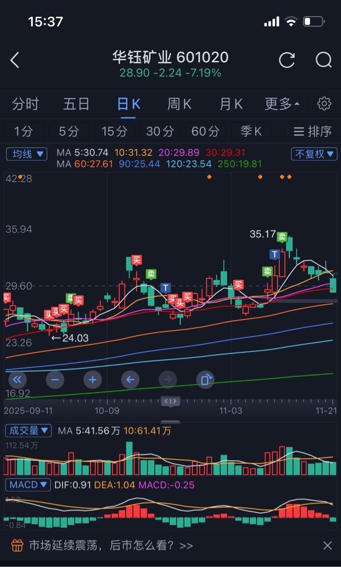Tap the 2025-09-11 start date label
This screenshot has height=567, width=341.
tap(28, 410)
